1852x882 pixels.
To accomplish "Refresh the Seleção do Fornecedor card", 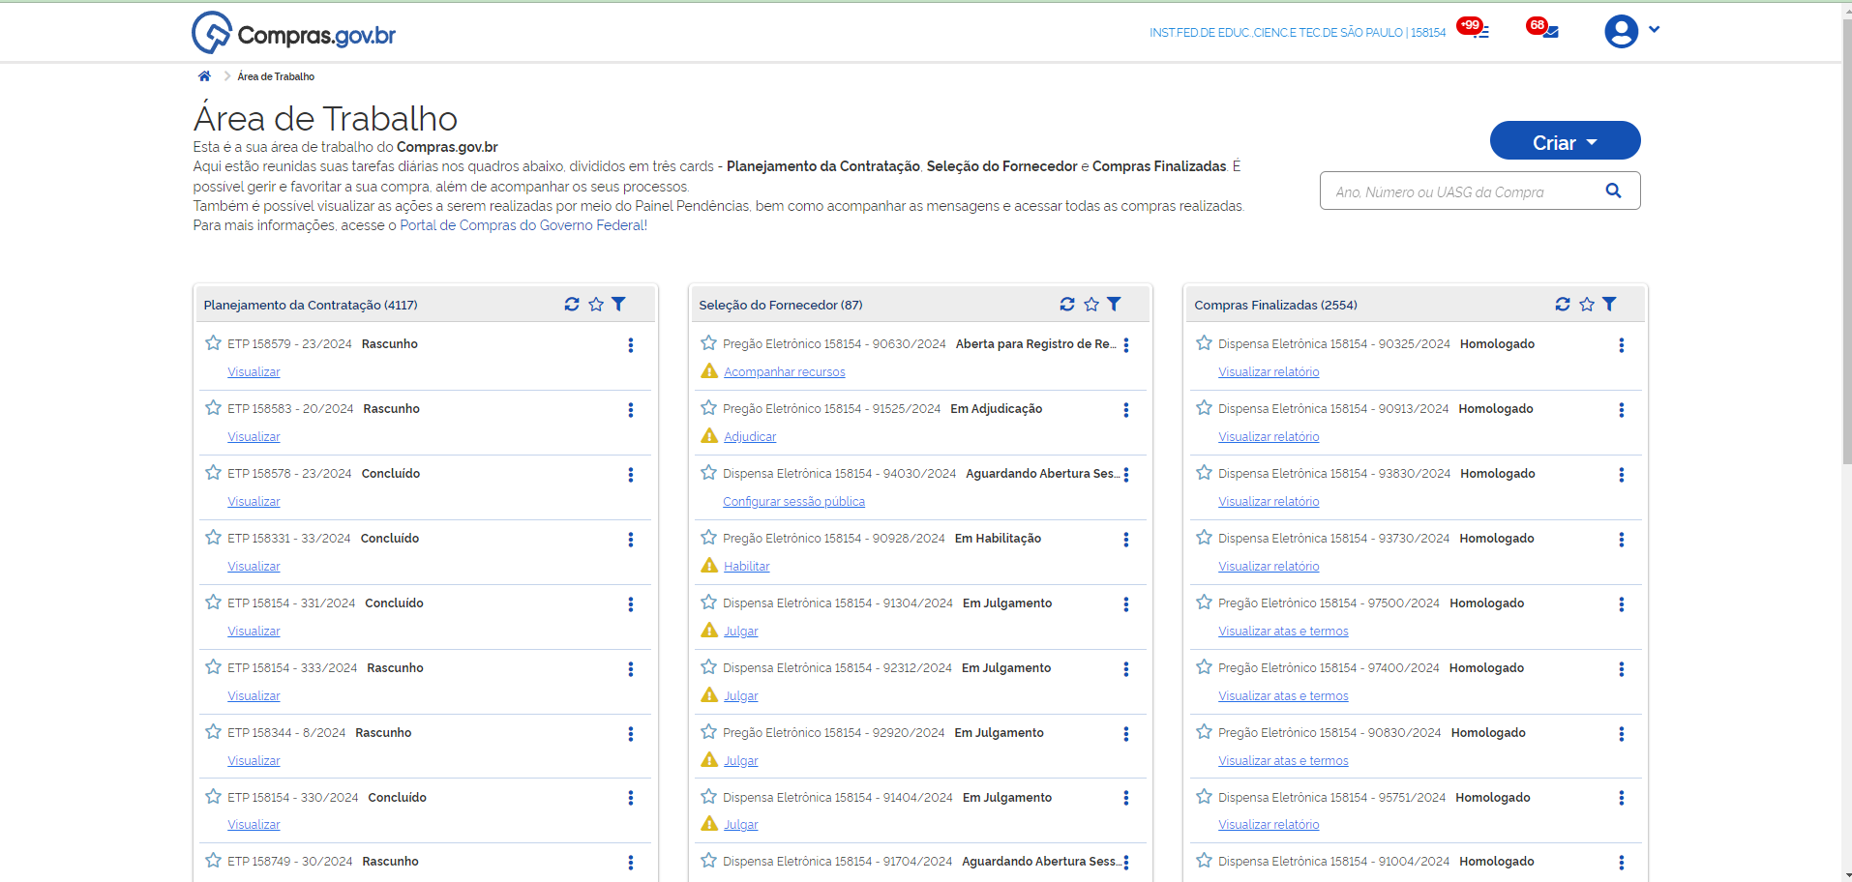I will (x=1067, y=305).
